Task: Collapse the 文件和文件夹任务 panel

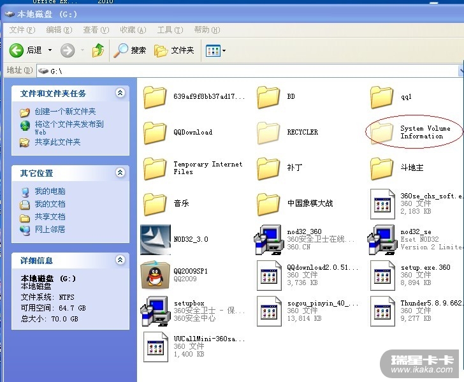Action: point(120,93)
